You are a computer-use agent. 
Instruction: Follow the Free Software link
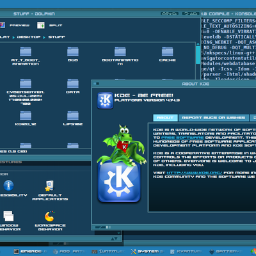click(x=182, y=138)
